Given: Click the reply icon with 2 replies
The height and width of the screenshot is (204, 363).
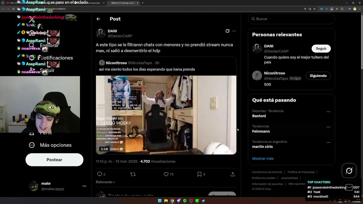Looking at the screenshot, I should [x=100, y=174].
